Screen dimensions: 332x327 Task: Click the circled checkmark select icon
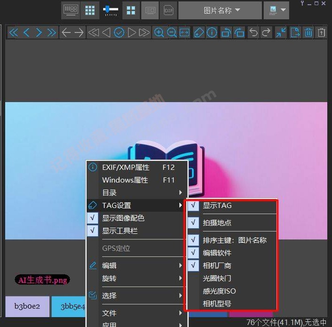pos(119,32)
